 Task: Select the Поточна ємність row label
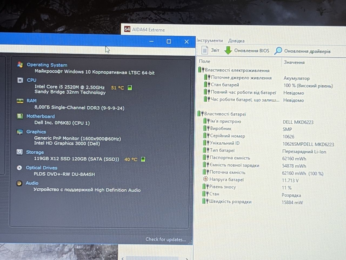227,172
